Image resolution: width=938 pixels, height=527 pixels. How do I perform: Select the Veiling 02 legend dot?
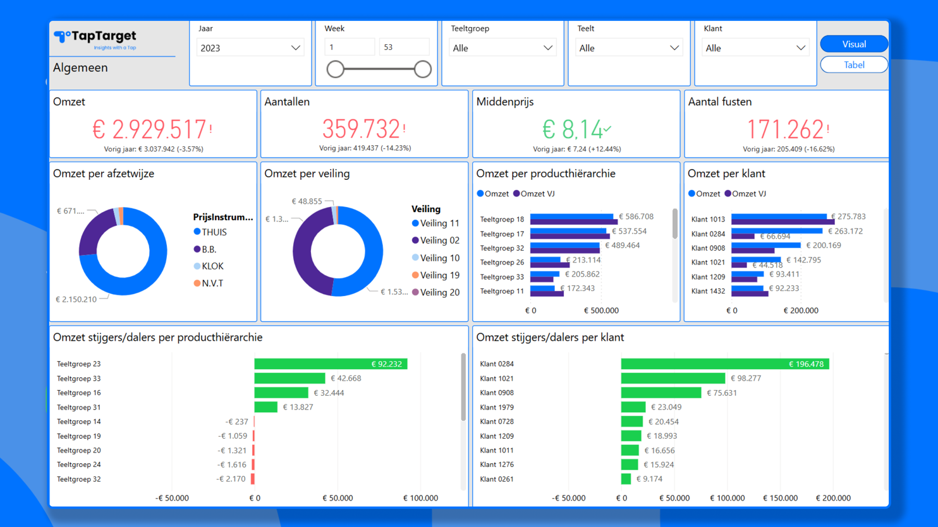[415, 240]
